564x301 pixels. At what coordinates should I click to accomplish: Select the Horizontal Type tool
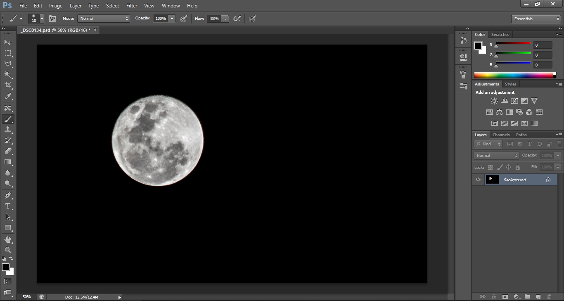7,206
